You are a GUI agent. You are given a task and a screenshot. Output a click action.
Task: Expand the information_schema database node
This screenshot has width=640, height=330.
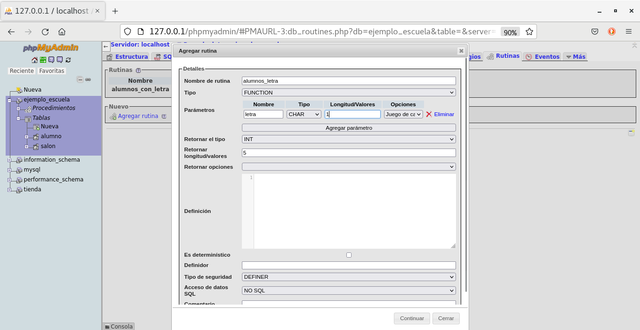tap(9, 160)
